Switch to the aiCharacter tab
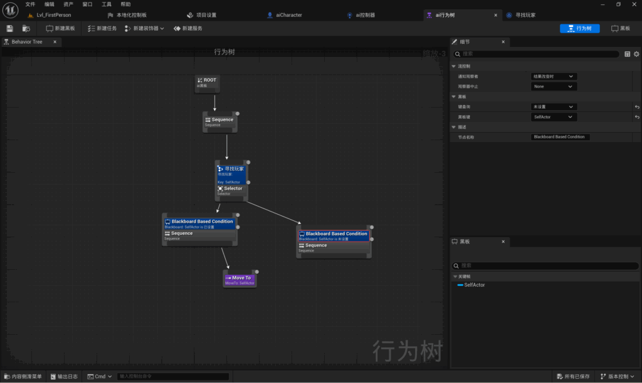This screenshot has width=642, height=383. pos(288,15)
